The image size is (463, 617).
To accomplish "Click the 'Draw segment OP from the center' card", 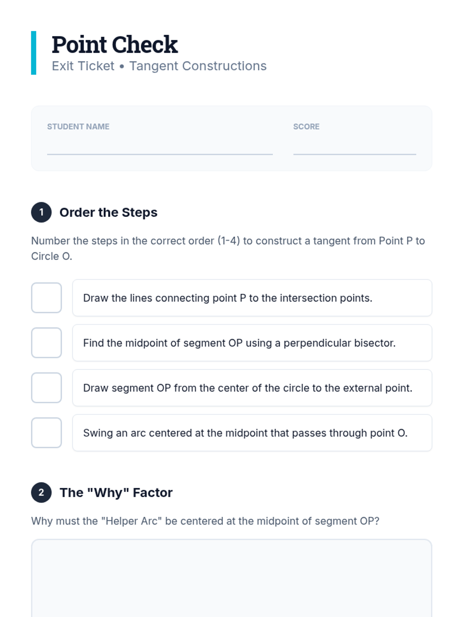I will (x=252, y=388).
